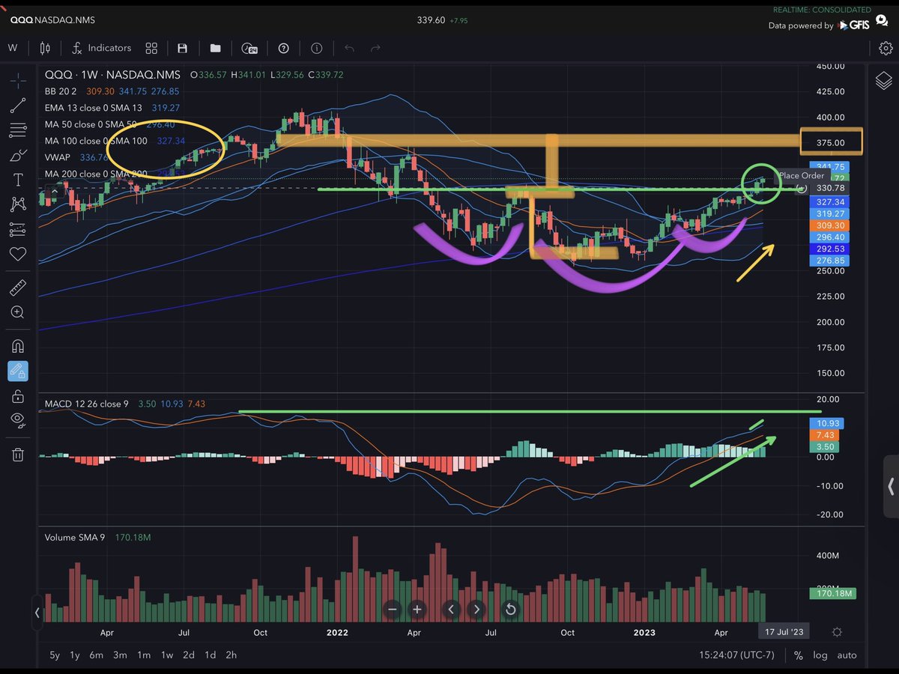Reset chart view with the circular arrow
899x674 pixels.
(510, 610)
